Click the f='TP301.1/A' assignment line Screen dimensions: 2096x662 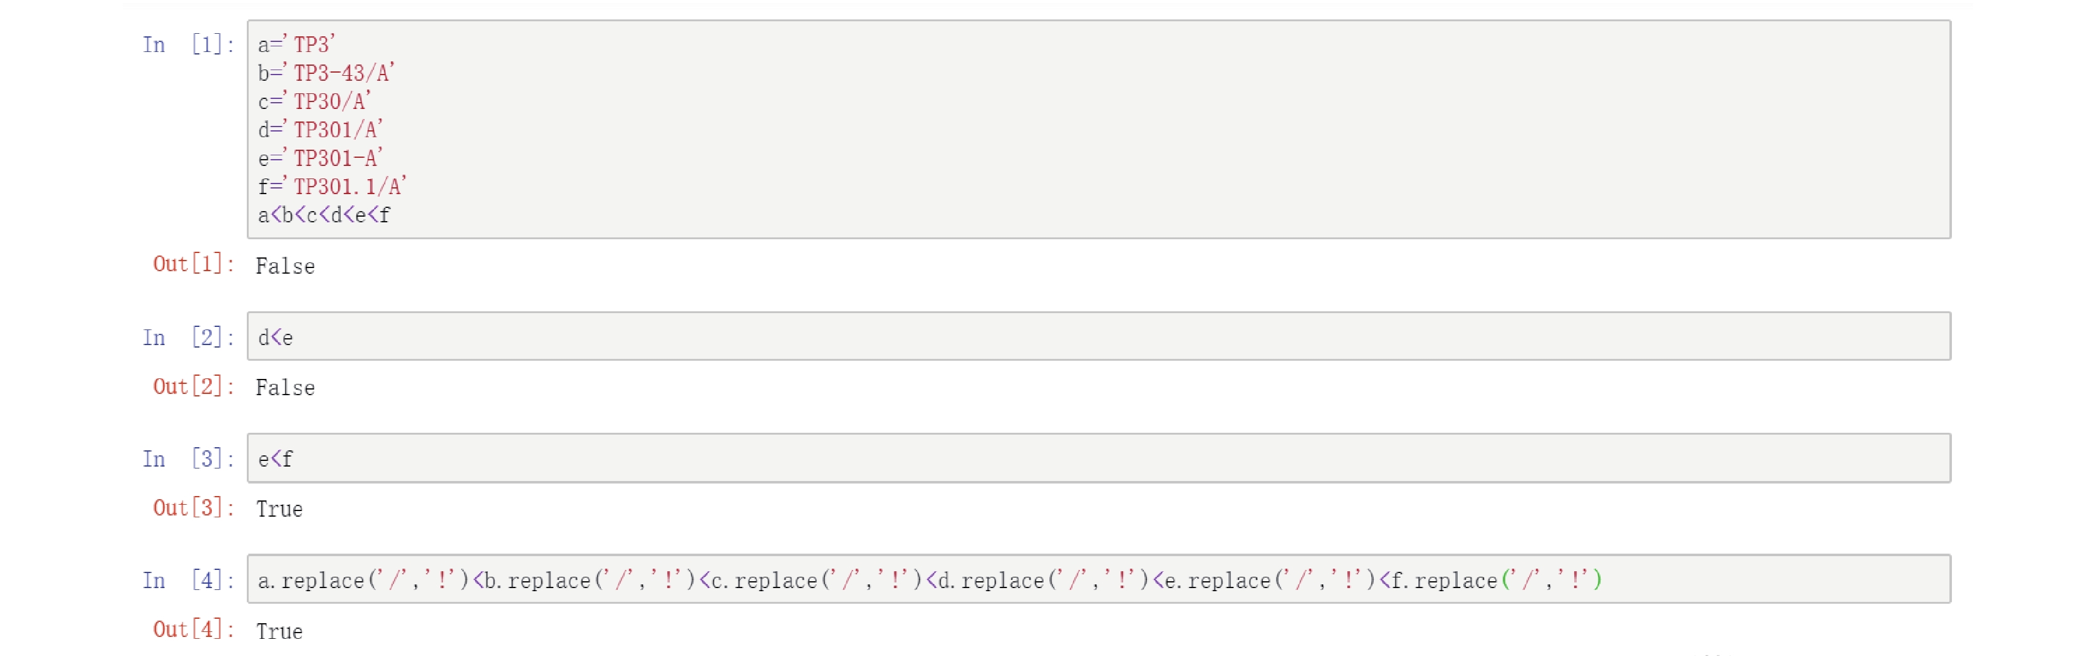click(x=332, y=187)
